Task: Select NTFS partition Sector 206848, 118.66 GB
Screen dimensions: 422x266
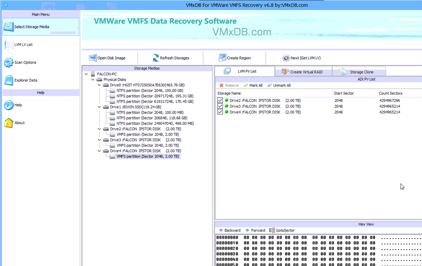Action: (152, 118)
